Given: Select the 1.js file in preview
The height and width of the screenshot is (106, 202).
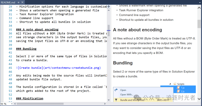Looking at the screenshot, I should tap(183, 88).
